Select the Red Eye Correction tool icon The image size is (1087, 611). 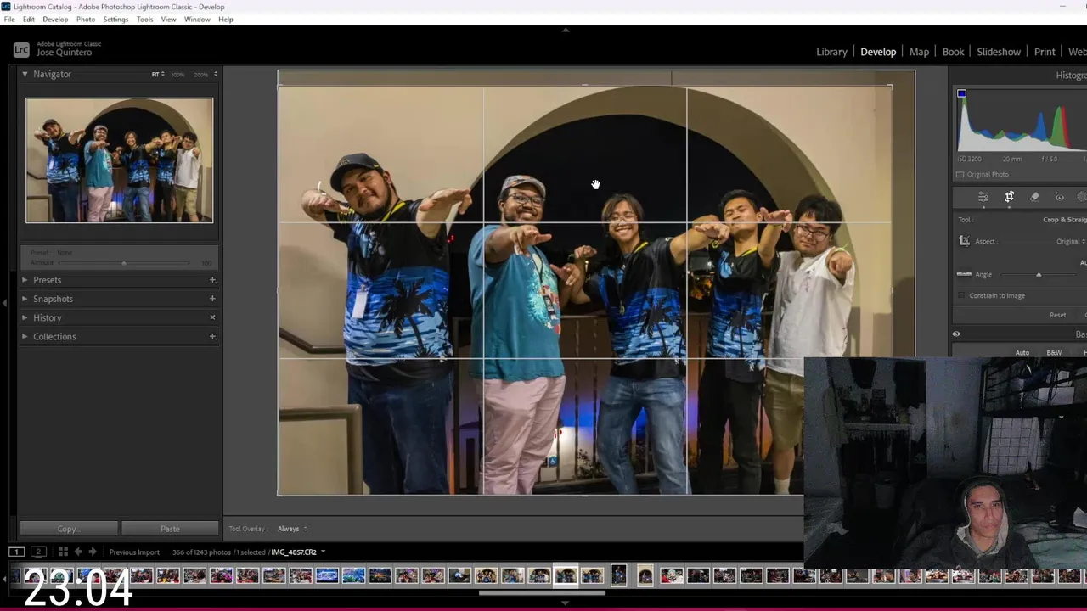tap(1059, 197)
